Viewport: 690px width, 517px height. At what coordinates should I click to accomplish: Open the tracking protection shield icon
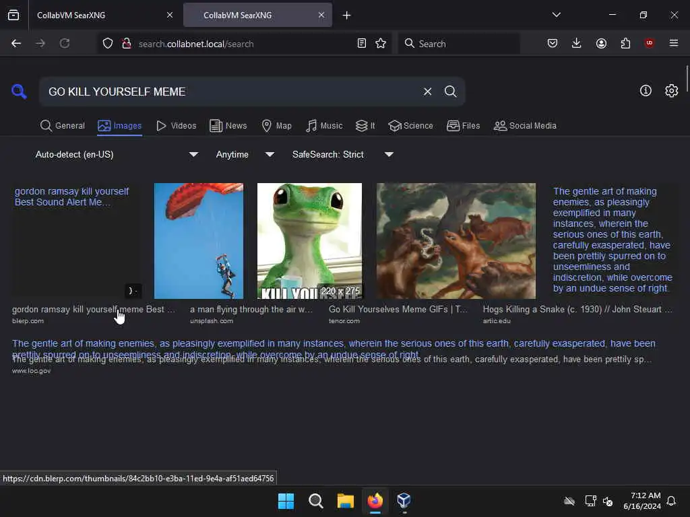point(108,43)
